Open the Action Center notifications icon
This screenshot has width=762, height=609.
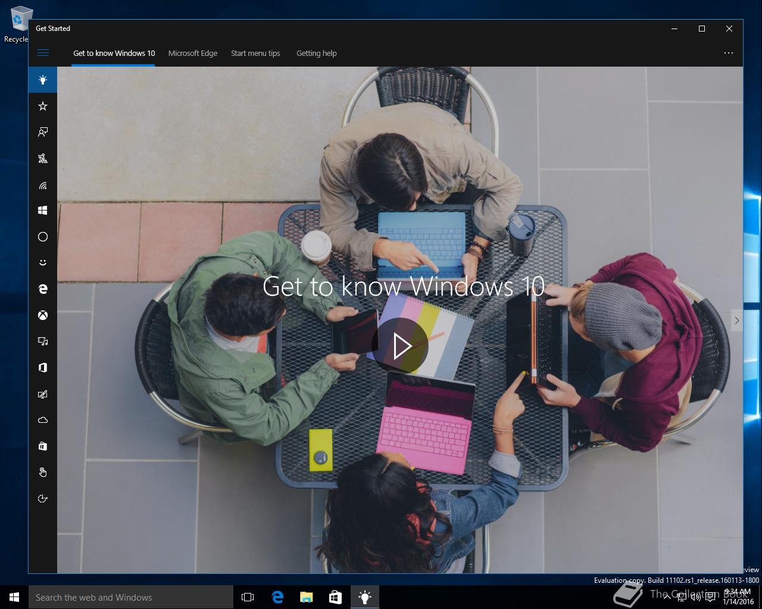(x=710, y=597)
